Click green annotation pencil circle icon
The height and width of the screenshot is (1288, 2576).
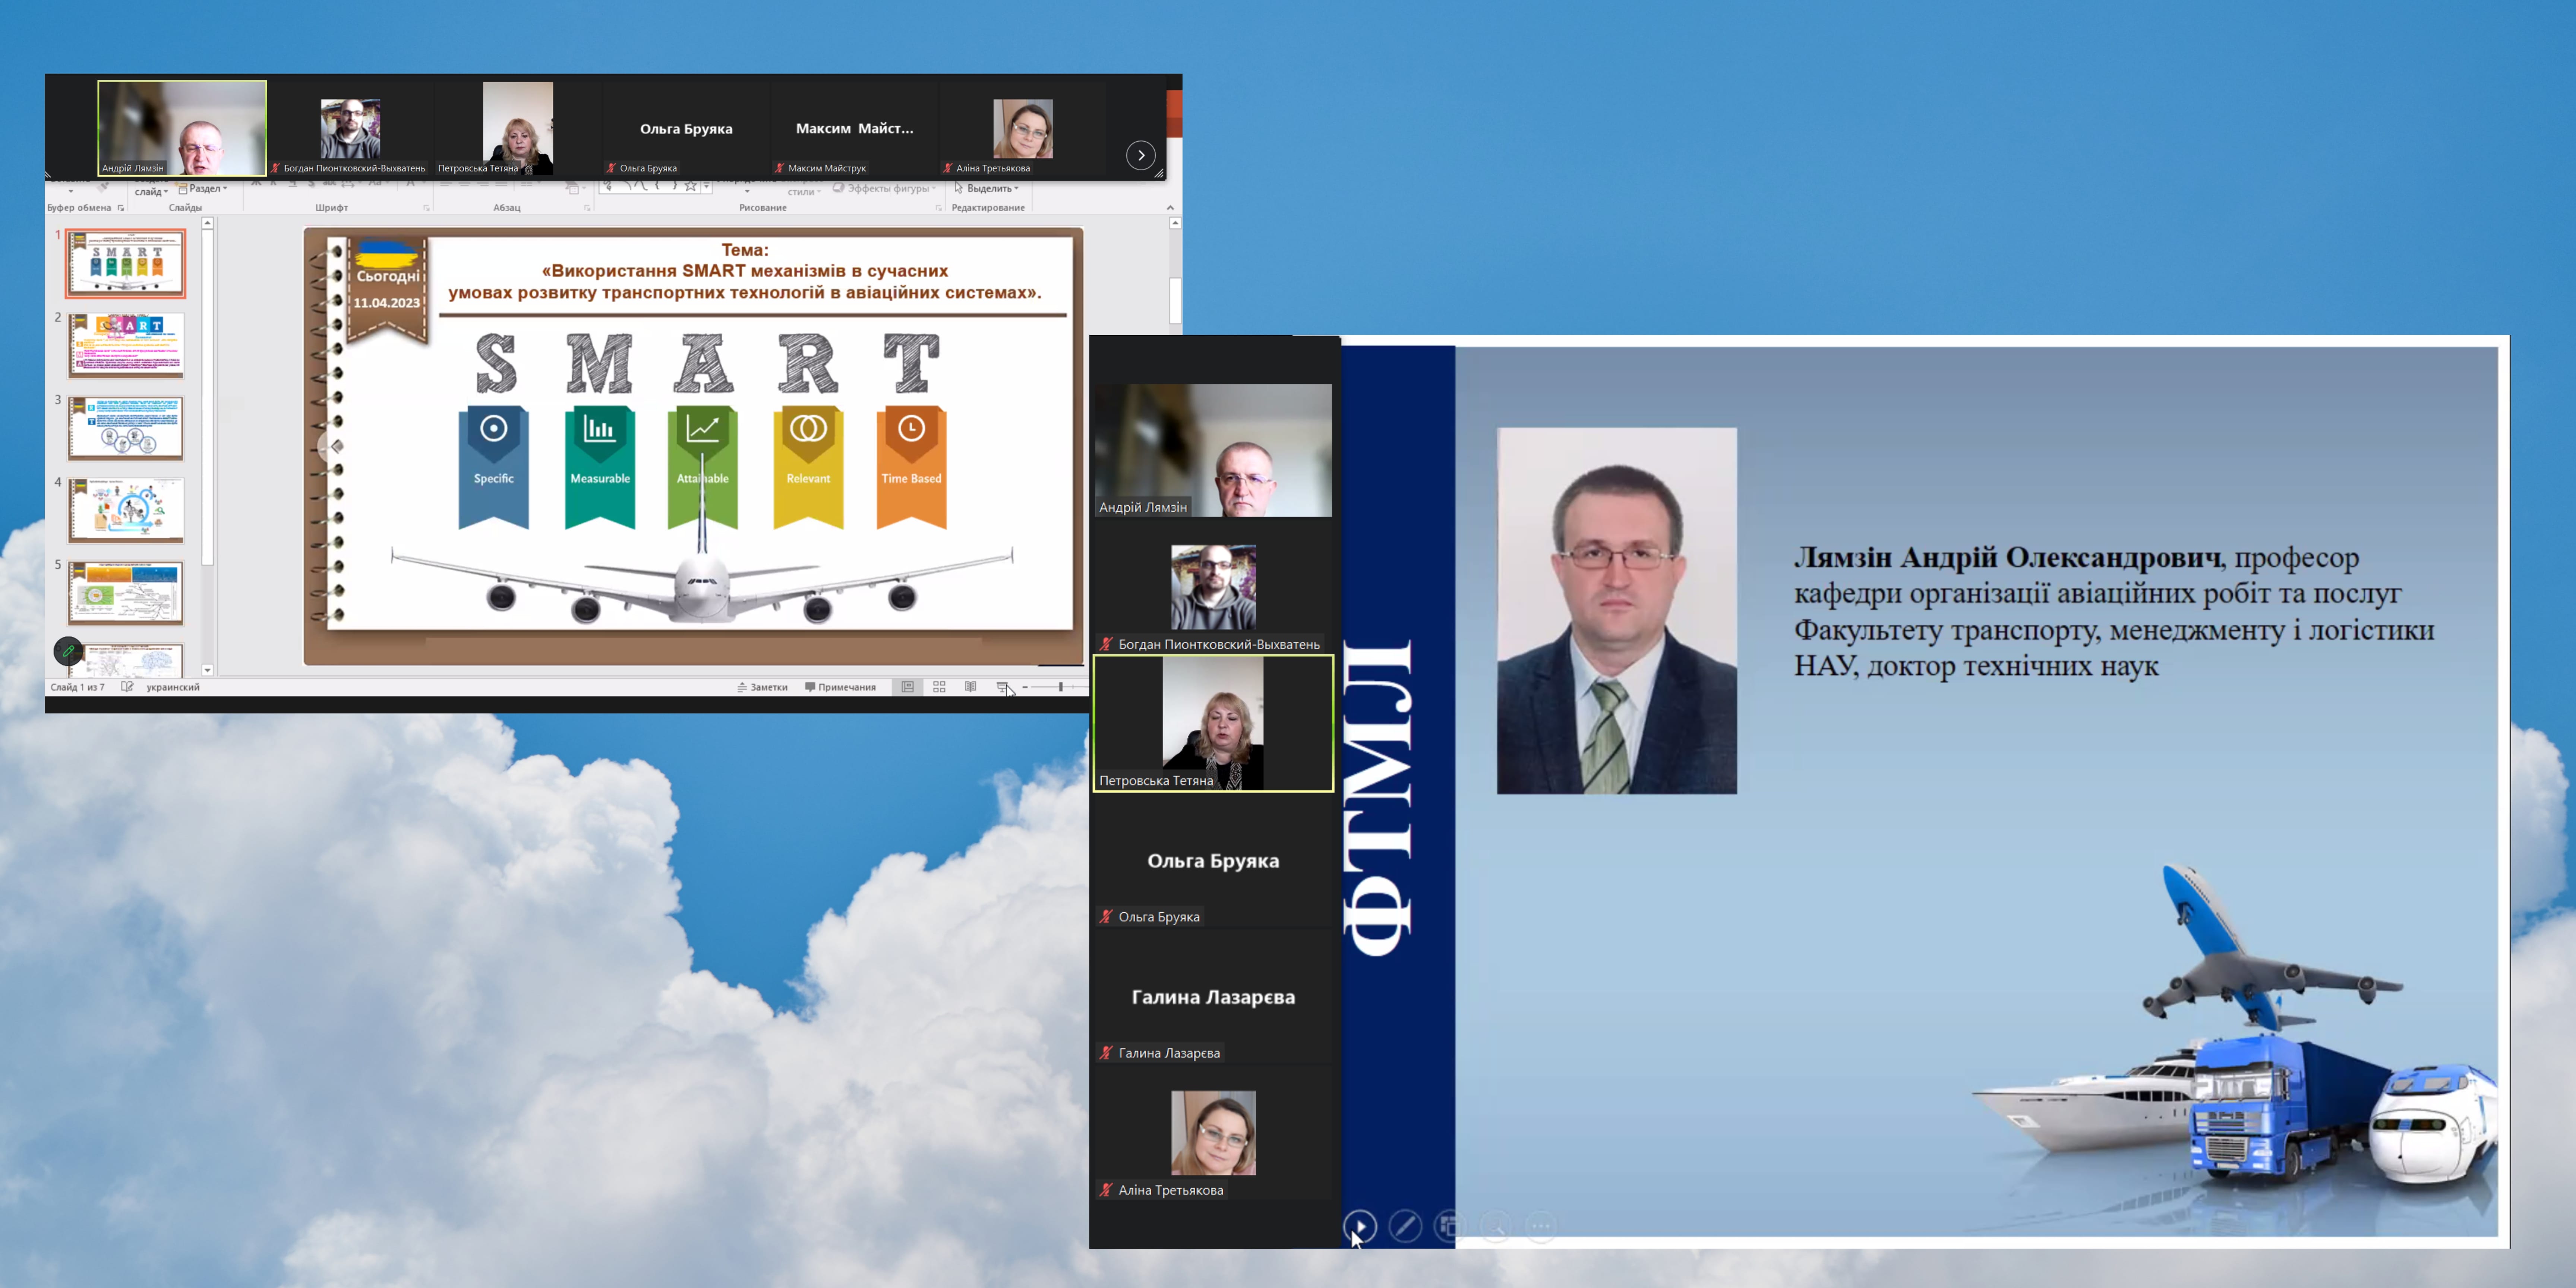pyautogui.click(x=68, y=651)
